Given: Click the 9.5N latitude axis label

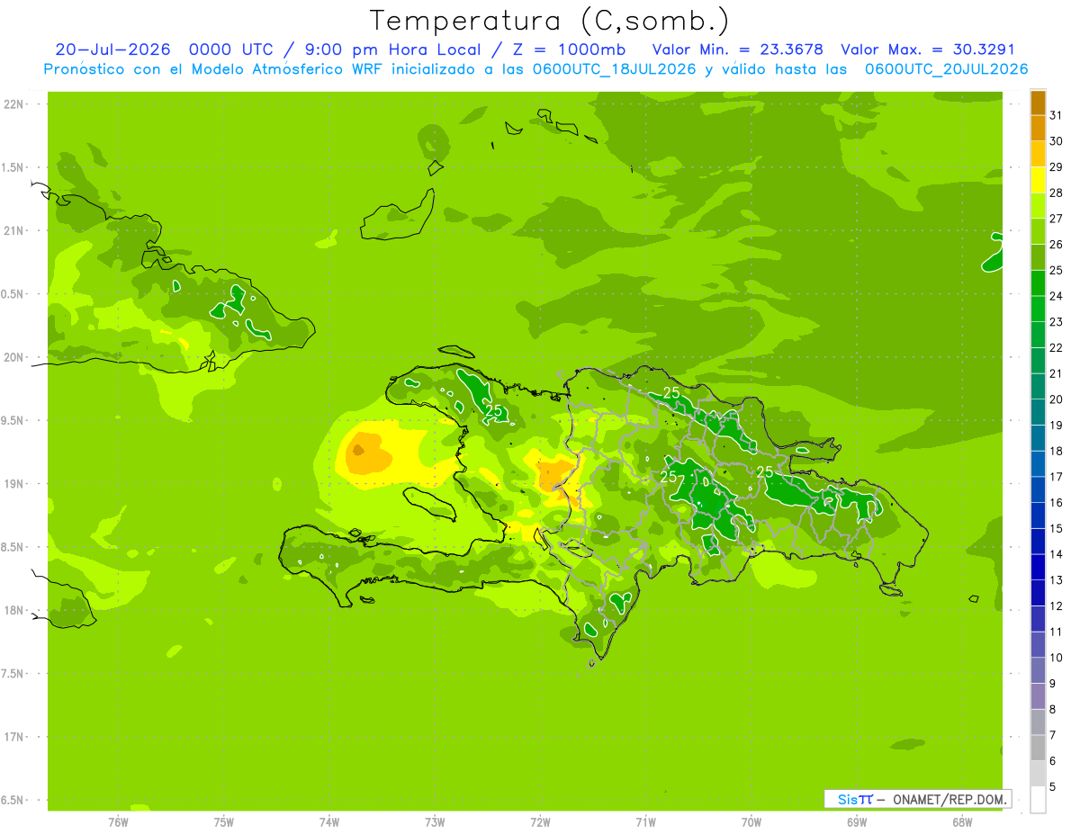Looking at the screenshot, I should [x=13, y=420].
